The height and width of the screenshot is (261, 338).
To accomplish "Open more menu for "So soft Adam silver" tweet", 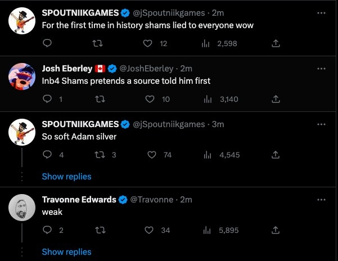I will click(322, 124).
